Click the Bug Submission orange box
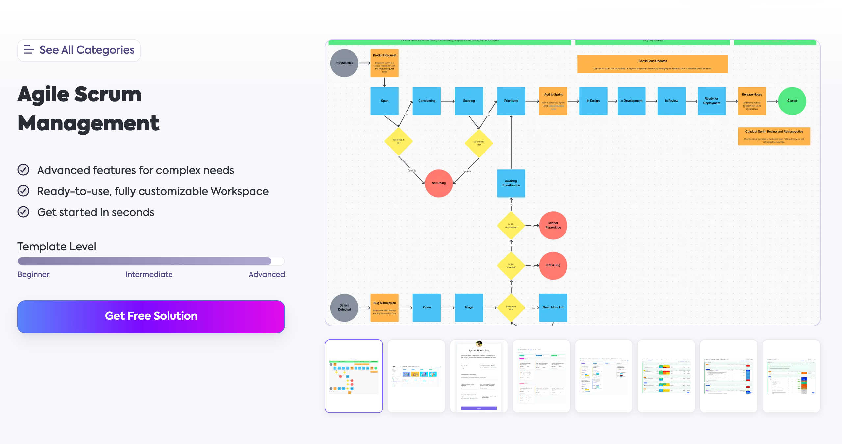This screenshot has width=842, height=444. point(384,308)
